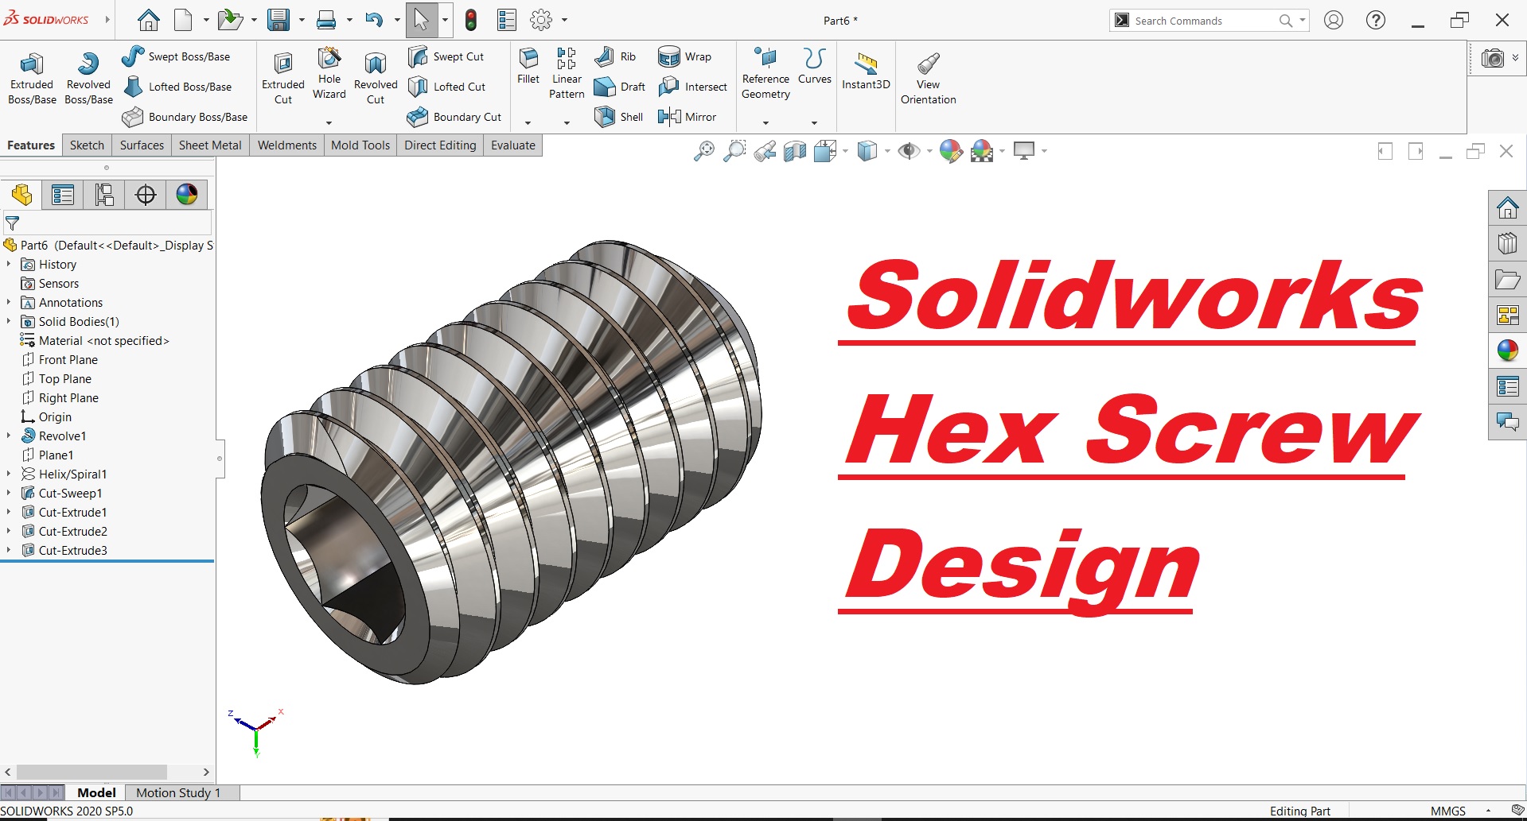Click the Lofted Cut tool
Screen dimensions: 1527x821
[x=446, y=87]
